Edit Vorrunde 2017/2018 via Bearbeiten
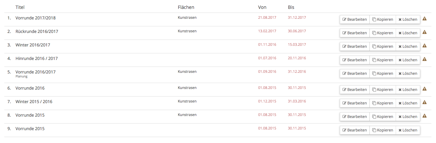Screen dimensions: 436x143 coord(354,19)
